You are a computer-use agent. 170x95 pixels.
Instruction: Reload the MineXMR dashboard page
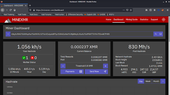(11, 10)
